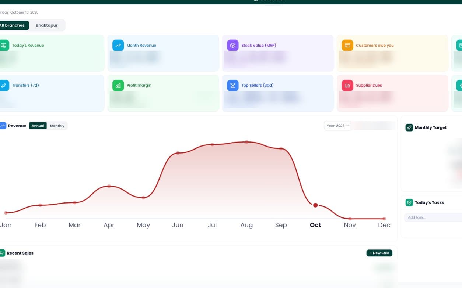
Task: Open the Profit margin label
Action: [x=139, y=85]
